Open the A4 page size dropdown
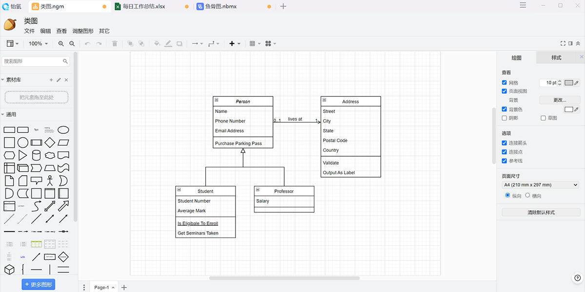This screenshot has height=292, width=585. tap(540, 185)
